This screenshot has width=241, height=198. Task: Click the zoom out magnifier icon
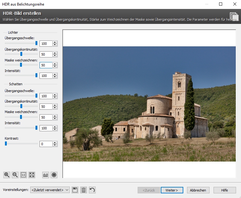[15, 175]
